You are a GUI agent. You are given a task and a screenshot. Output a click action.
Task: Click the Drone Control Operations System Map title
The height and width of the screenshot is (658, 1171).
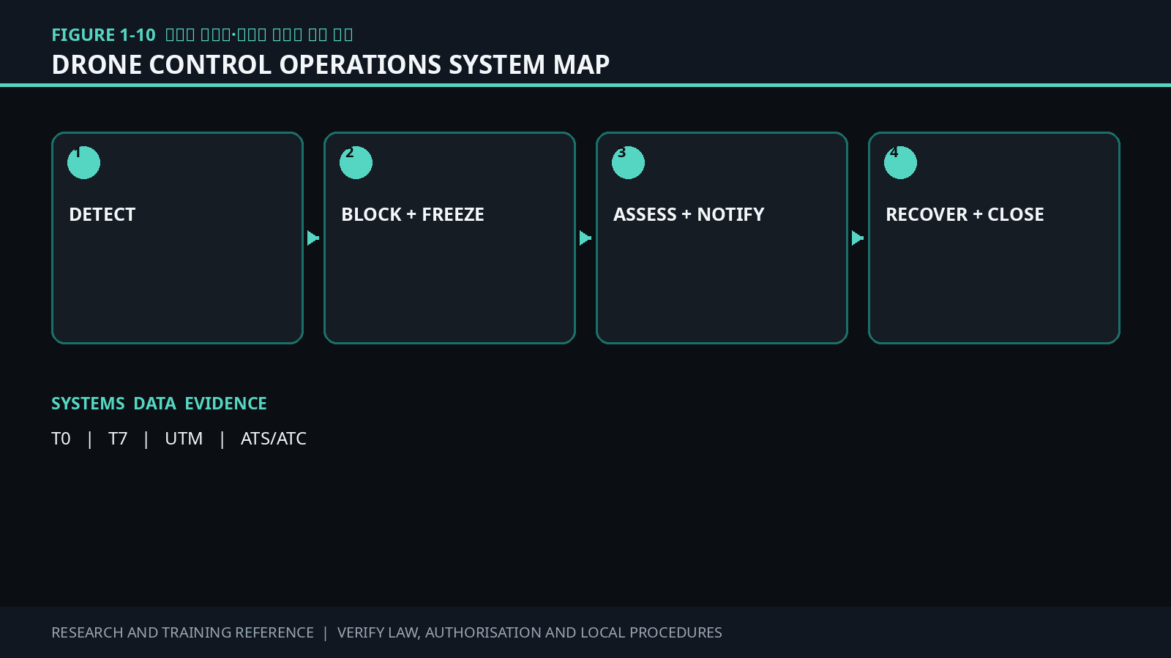pyautogui.click(x=331, y=64)
